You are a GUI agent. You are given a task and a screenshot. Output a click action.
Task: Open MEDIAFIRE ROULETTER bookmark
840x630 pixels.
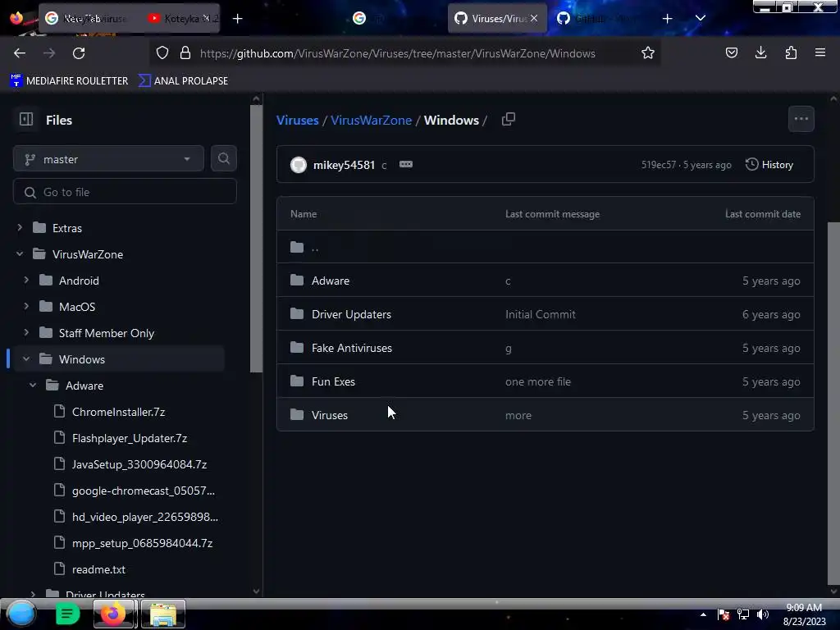pos(69,81)
